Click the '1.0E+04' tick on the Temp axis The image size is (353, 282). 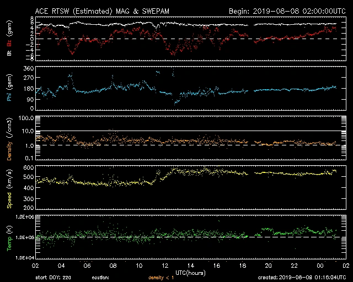24,258
